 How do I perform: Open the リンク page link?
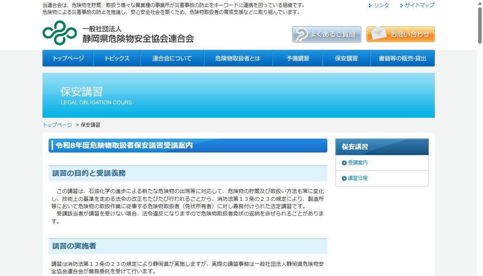tap(381, 5)
